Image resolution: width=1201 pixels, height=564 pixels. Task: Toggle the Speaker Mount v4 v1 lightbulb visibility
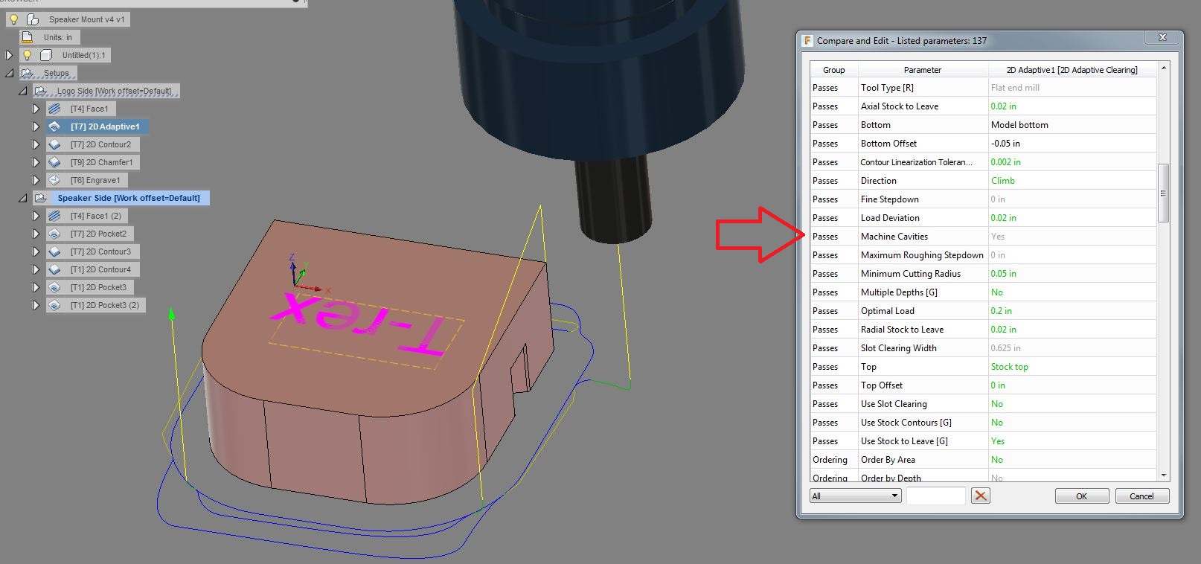[x=13, y=19]
